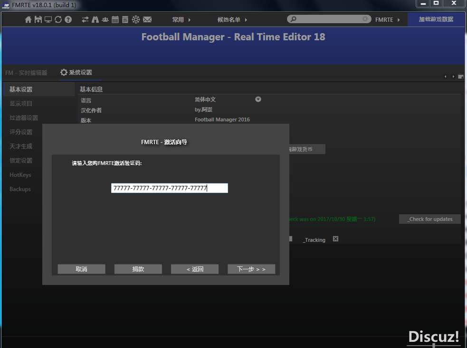Image resolution: width=467 pixels, height=348 pixels.
Task: Select 基本设置 in the sidebar
Action: click(x=21, y=90)
